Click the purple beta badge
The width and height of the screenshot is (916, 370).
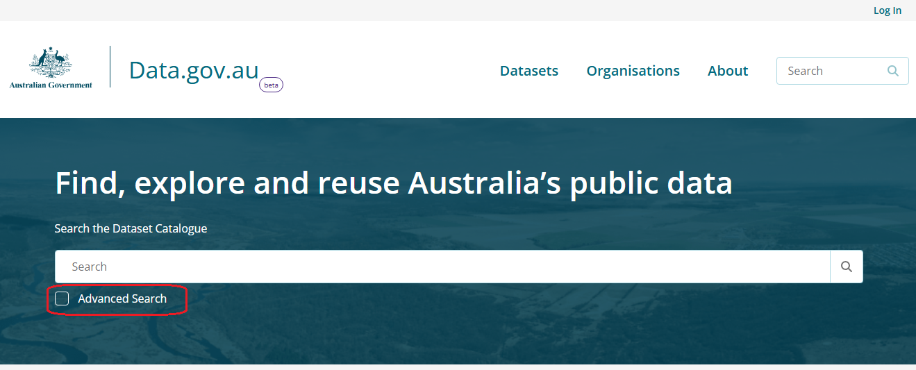point(271,85)
